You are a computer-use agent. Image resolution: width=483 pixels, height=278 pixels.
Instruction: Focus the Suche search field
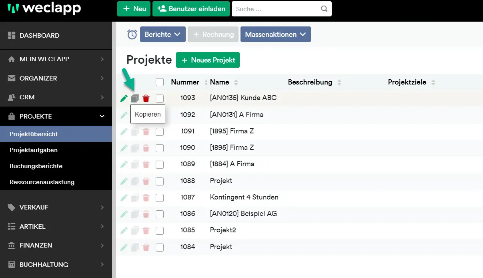coord(276,9)
